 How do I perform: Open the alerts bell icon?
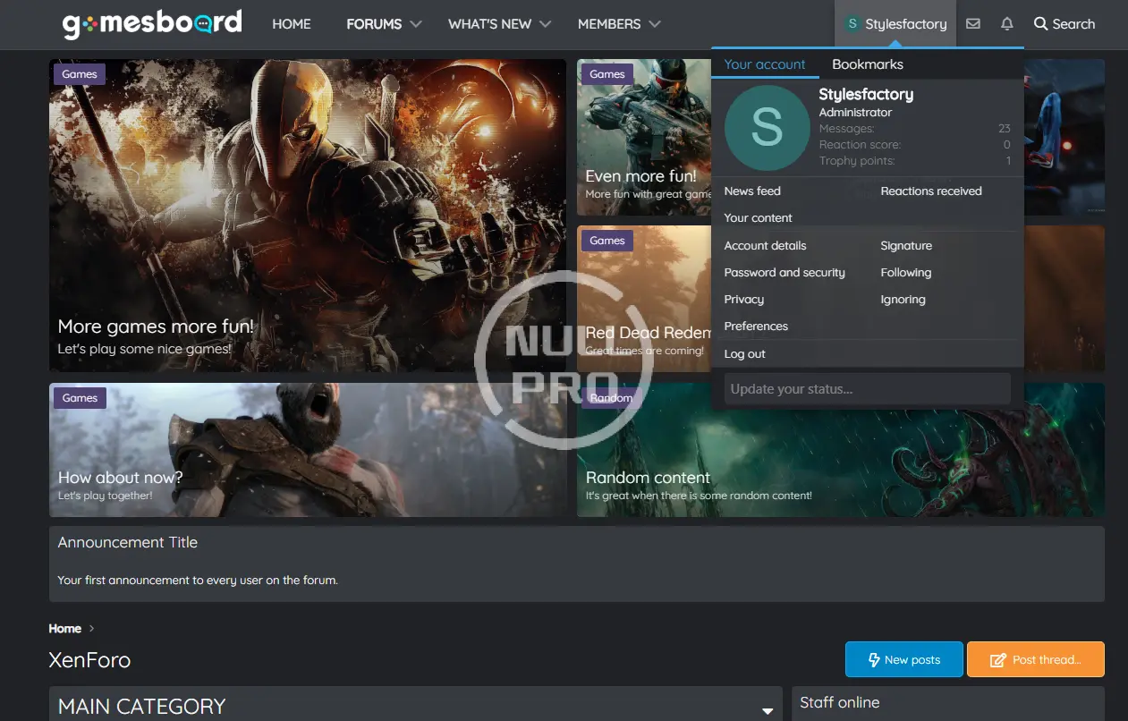(x=1007, y=24)
